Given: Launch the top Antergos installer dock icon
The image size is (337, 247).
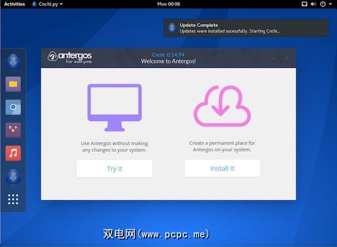Looking at the screenshot, I should [13, 61].
